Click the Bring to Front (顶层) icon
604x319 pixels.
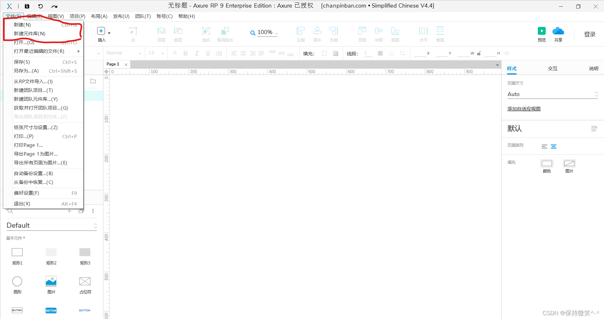[161, 31]
